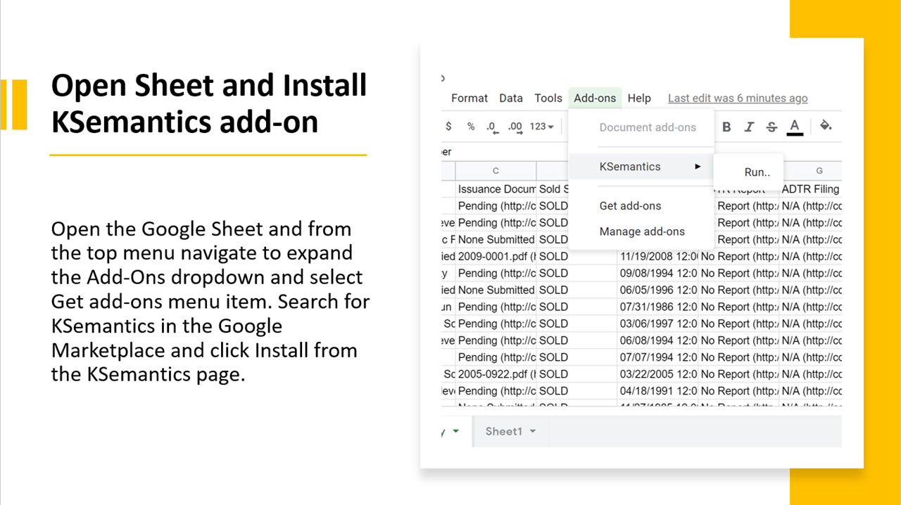Select column C header
The image size is (901, 505).
click(x=495, y=170)
